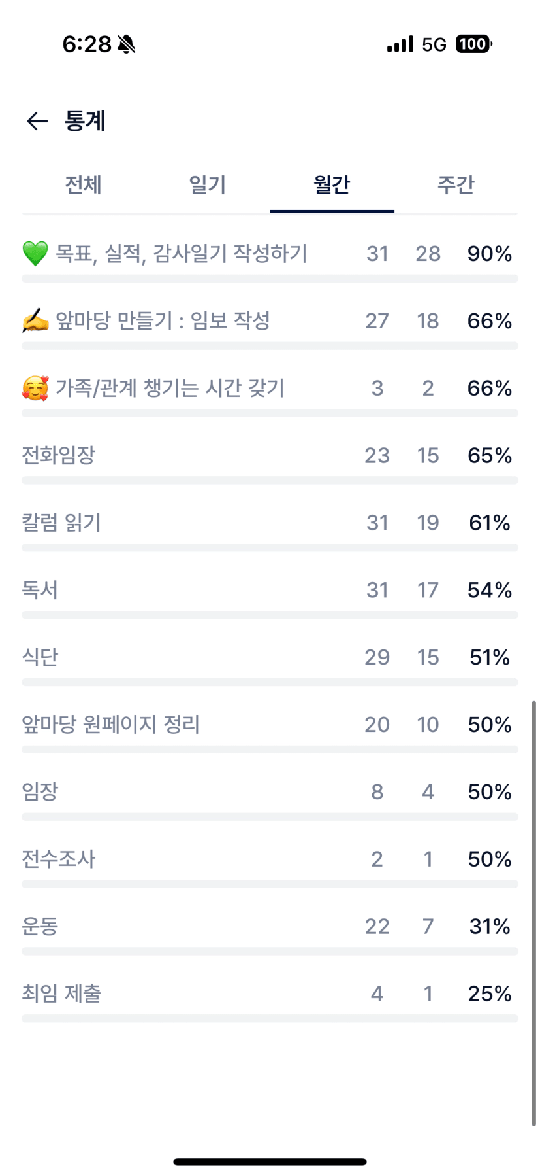
Task: Open the 전화임장 habit row
Action: (59, 455)
